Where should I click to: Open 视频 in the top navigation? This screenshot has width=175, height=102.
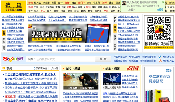(x=104, y=3)
